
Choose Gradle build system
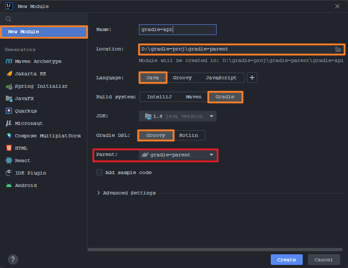pyautogui.click(x=225, y=97)
